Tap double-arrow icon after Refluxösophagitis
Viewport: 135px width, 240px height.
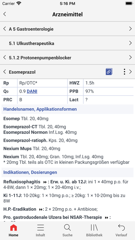45,182
